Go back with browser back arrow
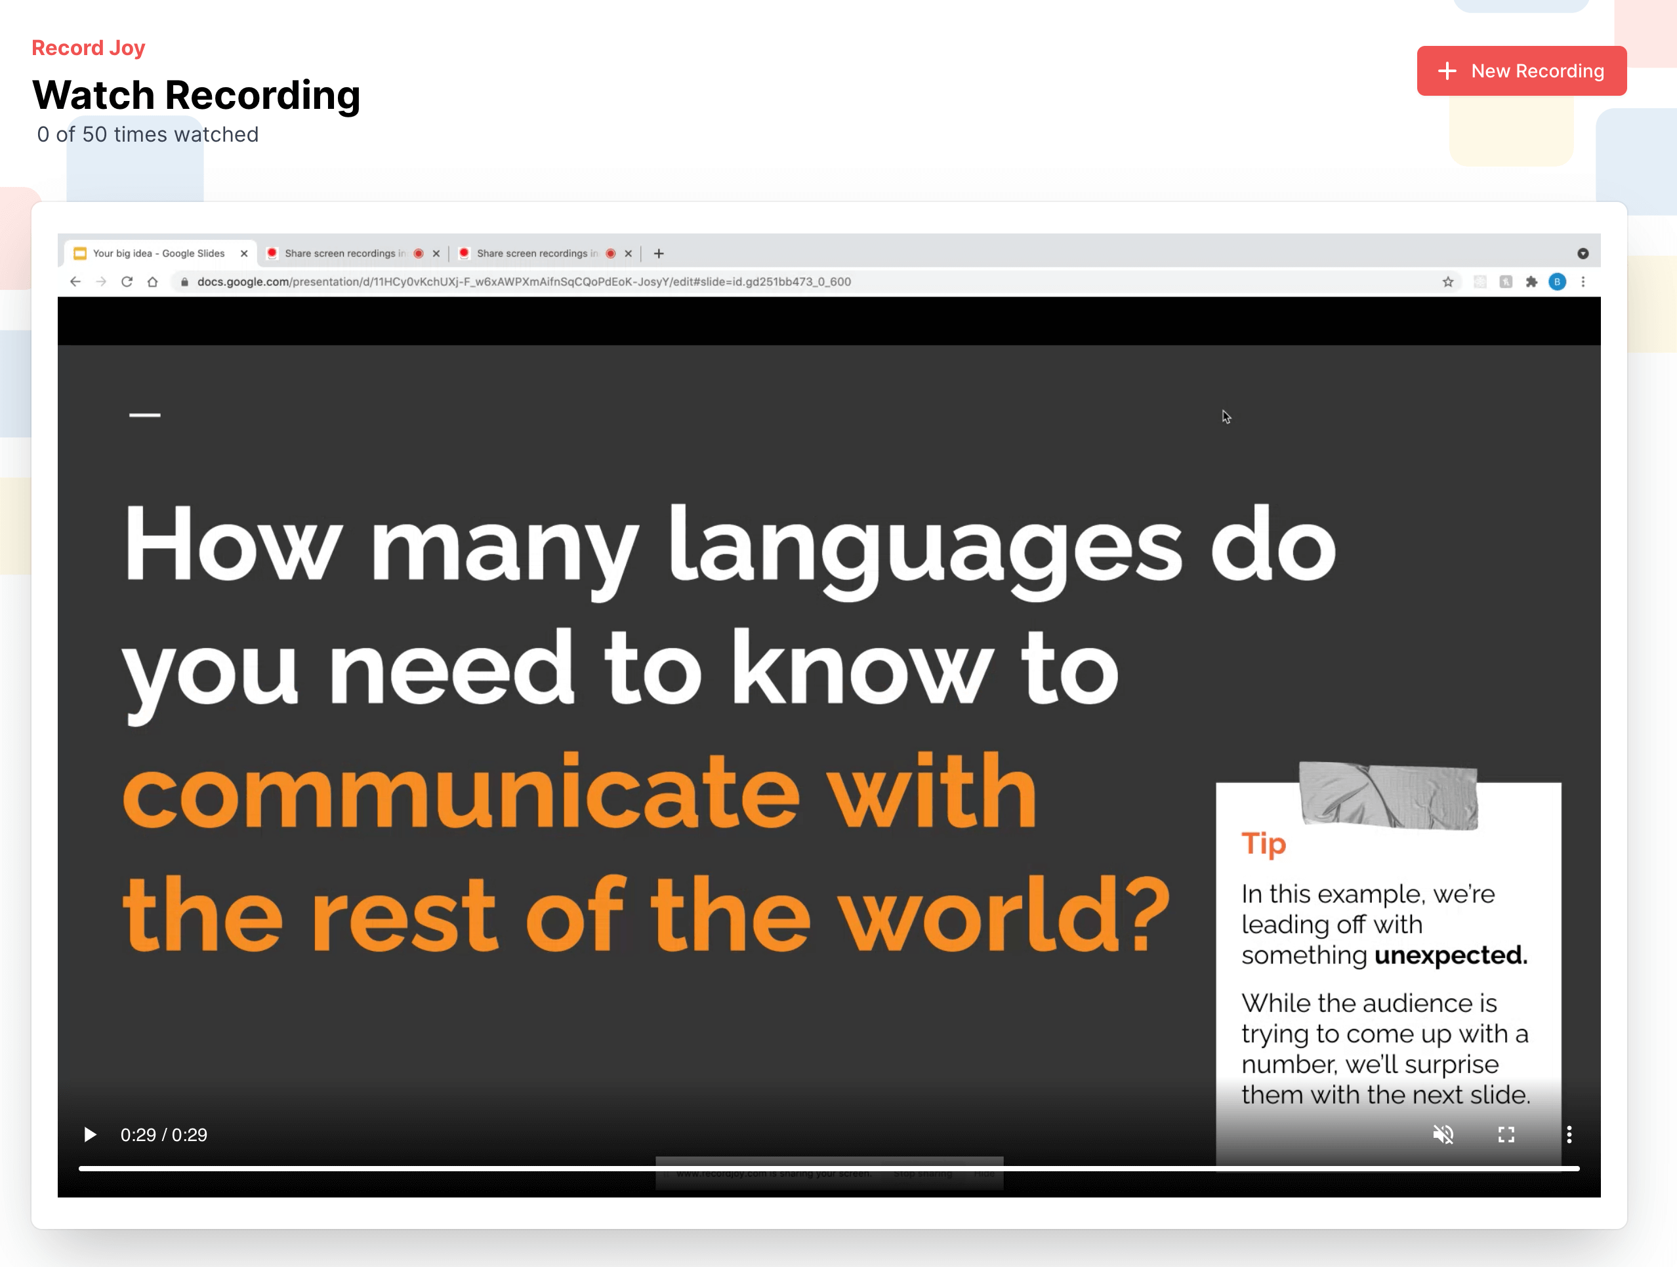This screenshot has height=1267, width=1677. click(75, 282)
